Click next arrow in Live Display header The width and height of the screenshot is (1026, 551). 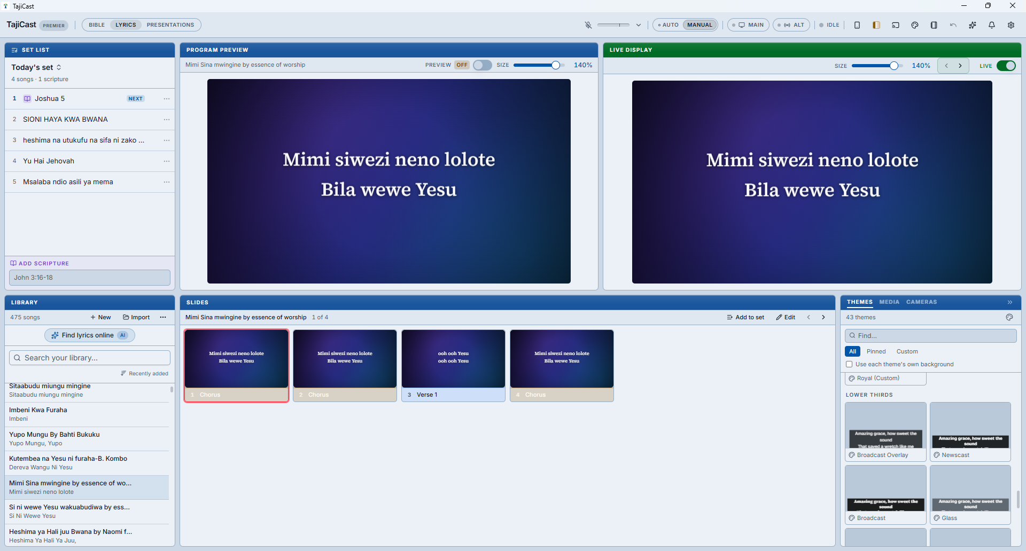960,66
